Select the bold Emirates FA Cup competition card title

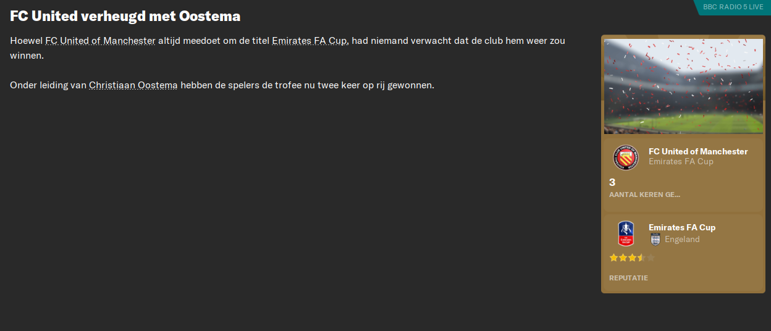(682, 227)
